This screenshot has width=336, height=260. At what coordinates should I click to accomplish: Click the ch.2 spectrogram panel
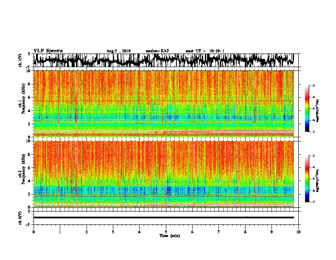(x=164, y=174)
